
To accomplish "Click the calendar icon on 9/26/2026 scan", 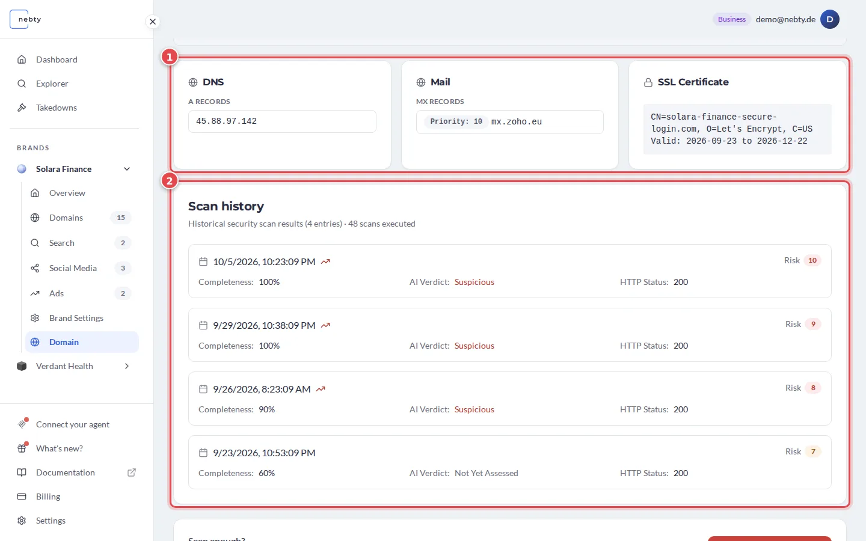I will 203,389.
